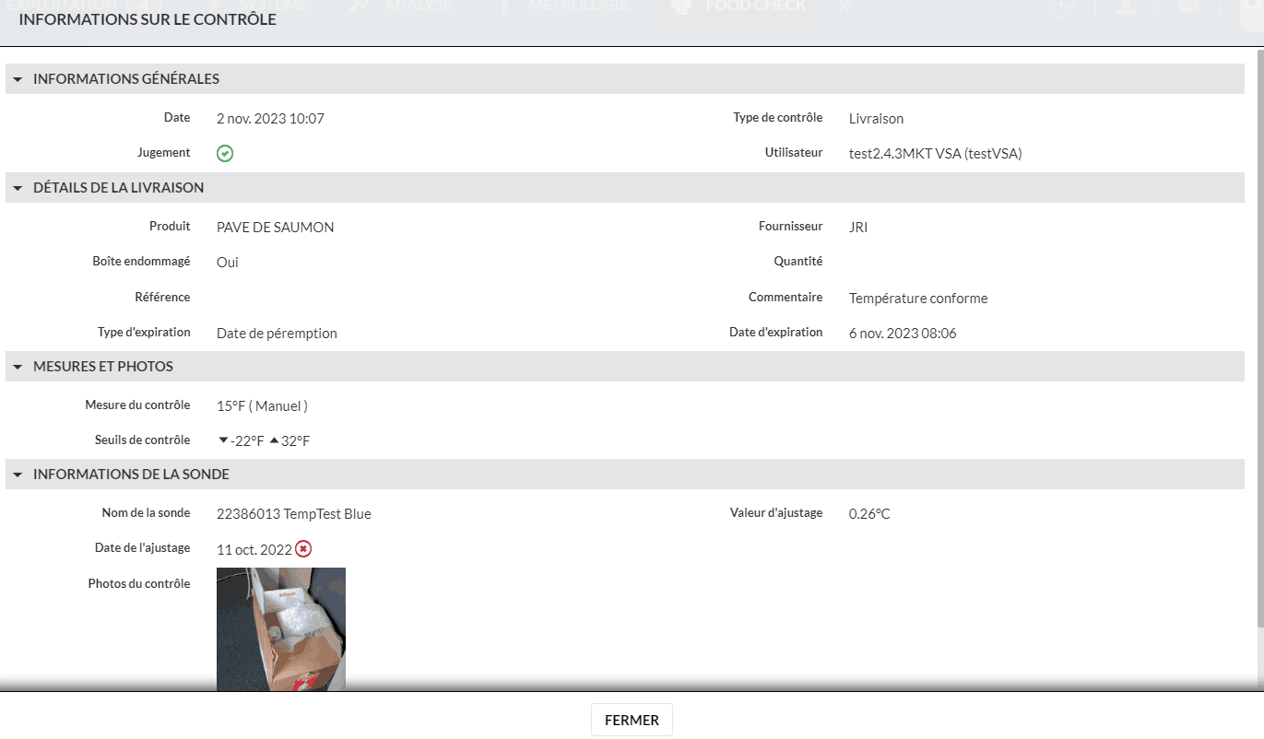Screen dimensions: 1264x739
Task: Click the dimmed double chevron after Food Check
Action: coord(845,6)
